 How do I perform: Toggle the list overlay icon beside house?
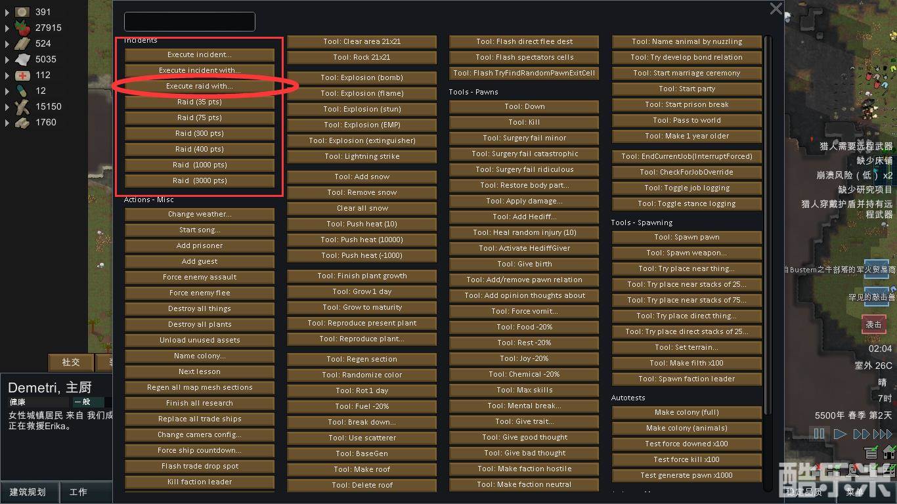pyautogui.click(x=871, y=452)
